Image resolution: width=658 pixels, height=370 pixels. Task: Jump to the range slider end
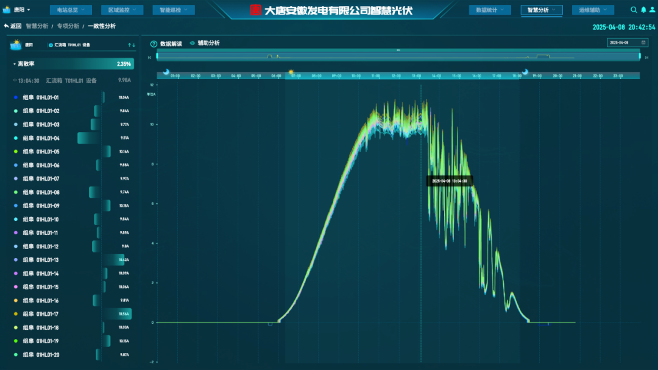click(646, 57)
